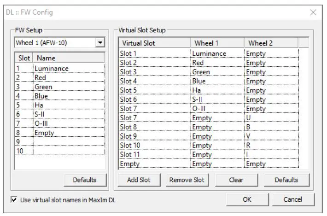Confirm settings with the OK button
Image resolution: width=327 pixels, height=216 pixels.
(x=247, y=199)
